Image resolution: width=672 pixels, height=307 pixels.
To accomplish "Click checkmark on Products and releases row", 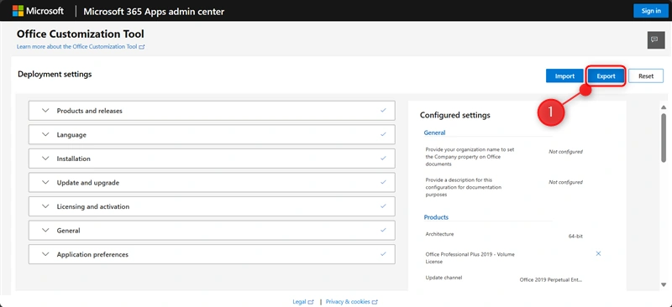I will 383,111.
